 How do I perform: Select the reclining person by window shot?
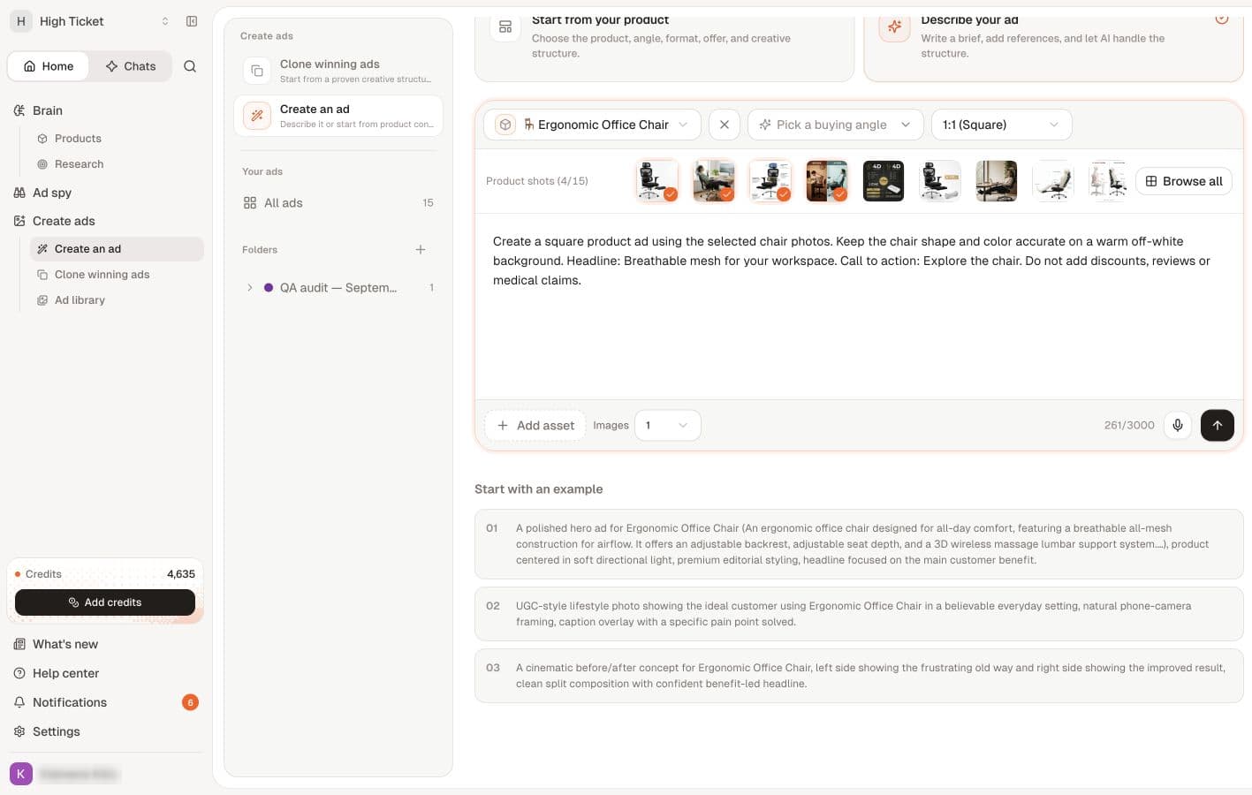click(x=996, y=181)
